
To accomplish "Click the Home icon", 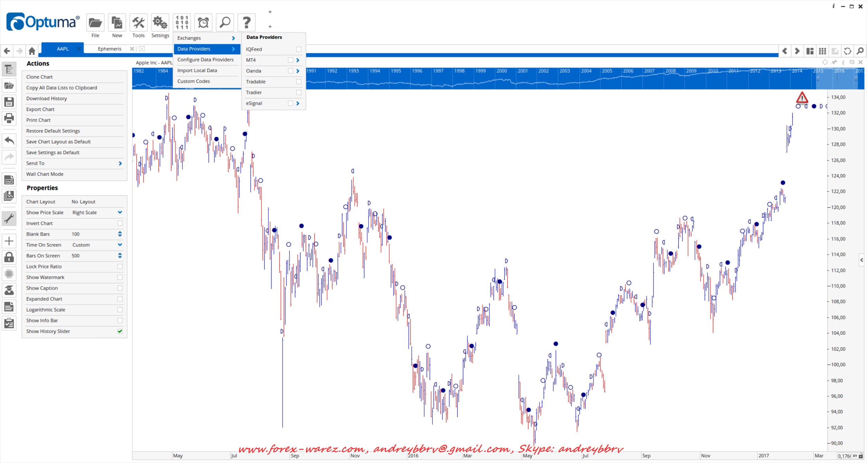I will (x=32, y=51).
